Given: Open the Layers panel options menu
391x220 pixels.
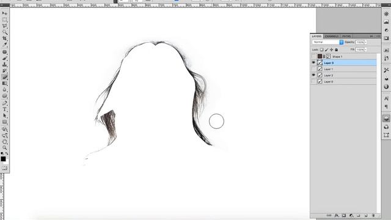Looking at the screenshot, I should pos(378,36).
